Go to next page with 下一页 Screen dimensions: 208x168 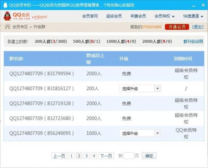[x=106, y=156]
